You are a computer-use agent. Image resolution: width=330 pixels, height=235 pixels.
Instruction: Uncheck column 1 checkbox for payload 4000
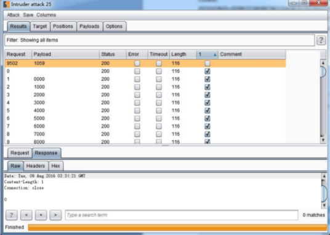(x=207, y=110)
